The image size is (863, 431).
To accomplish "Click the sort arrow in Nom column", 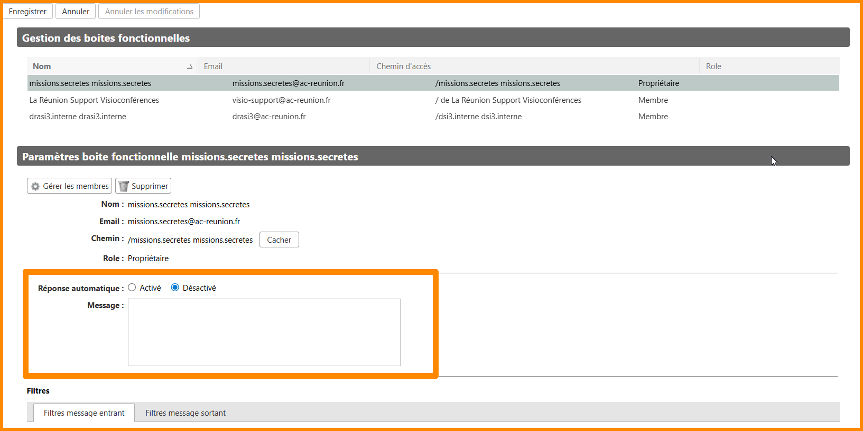I will point(190,66).
